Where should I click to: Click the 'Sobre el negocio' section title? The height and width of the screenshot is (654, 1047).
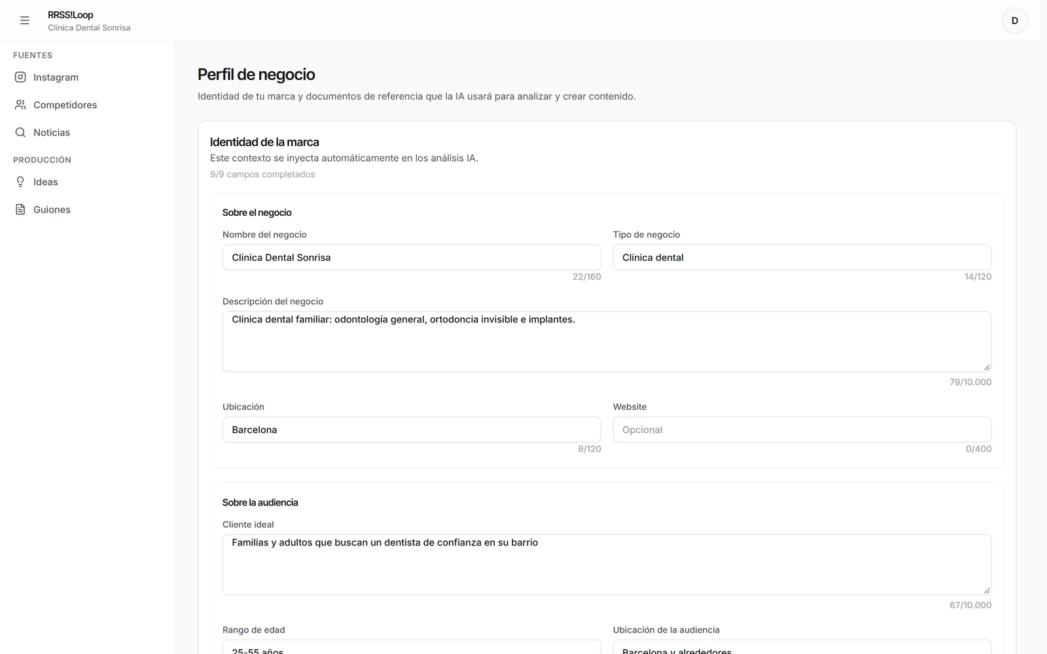[x=257, y=213]
